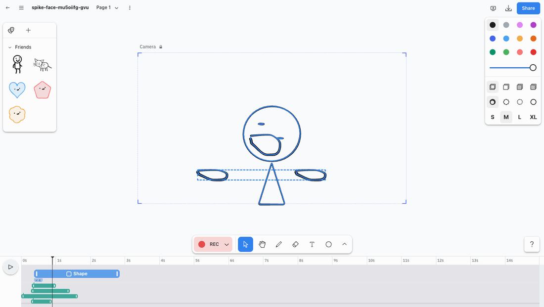Click the opacity slider handle

pyautogui.click(x=533, y=68)
